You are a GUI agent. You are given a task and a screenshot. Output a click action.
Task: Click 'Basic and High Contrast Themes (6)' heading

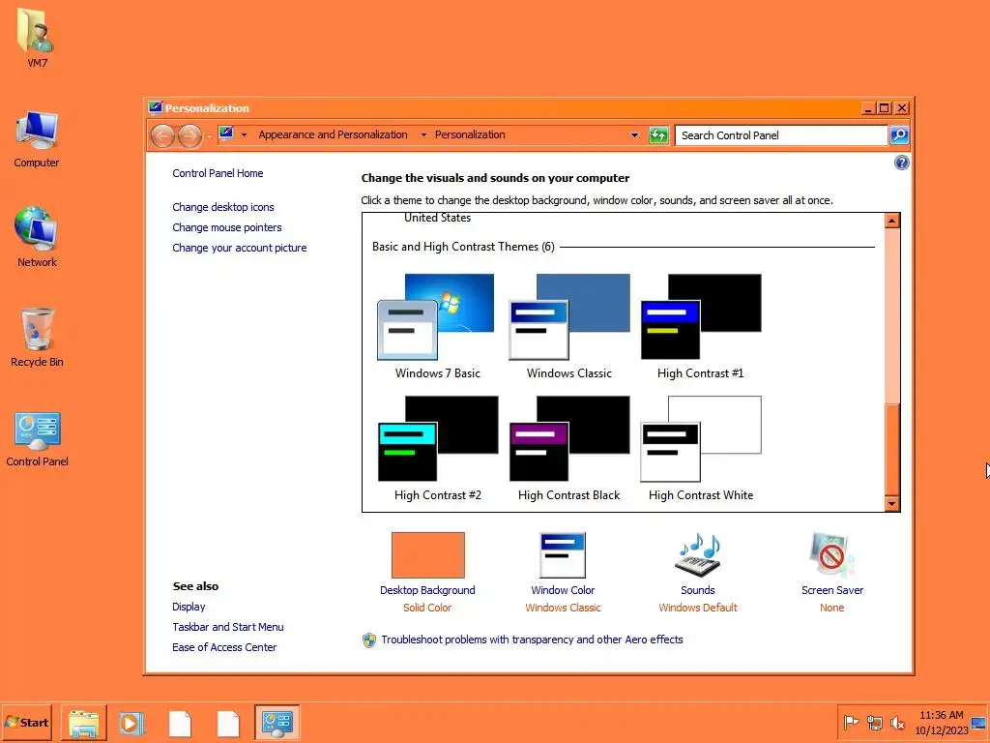click(x=463, y=247)
